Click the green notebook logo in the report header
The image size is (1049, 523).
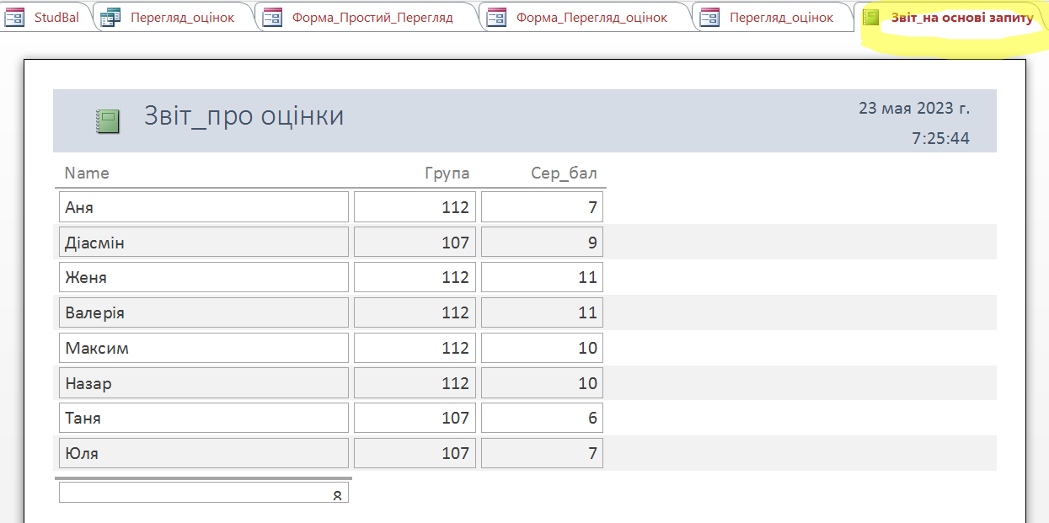tap(107, 120)
